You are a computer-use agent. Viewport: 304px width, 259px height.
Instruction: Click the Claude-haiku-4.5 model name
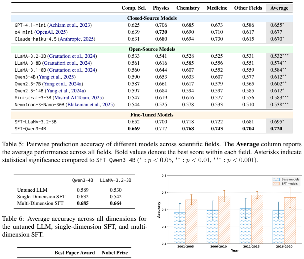[x=35, y=39]
